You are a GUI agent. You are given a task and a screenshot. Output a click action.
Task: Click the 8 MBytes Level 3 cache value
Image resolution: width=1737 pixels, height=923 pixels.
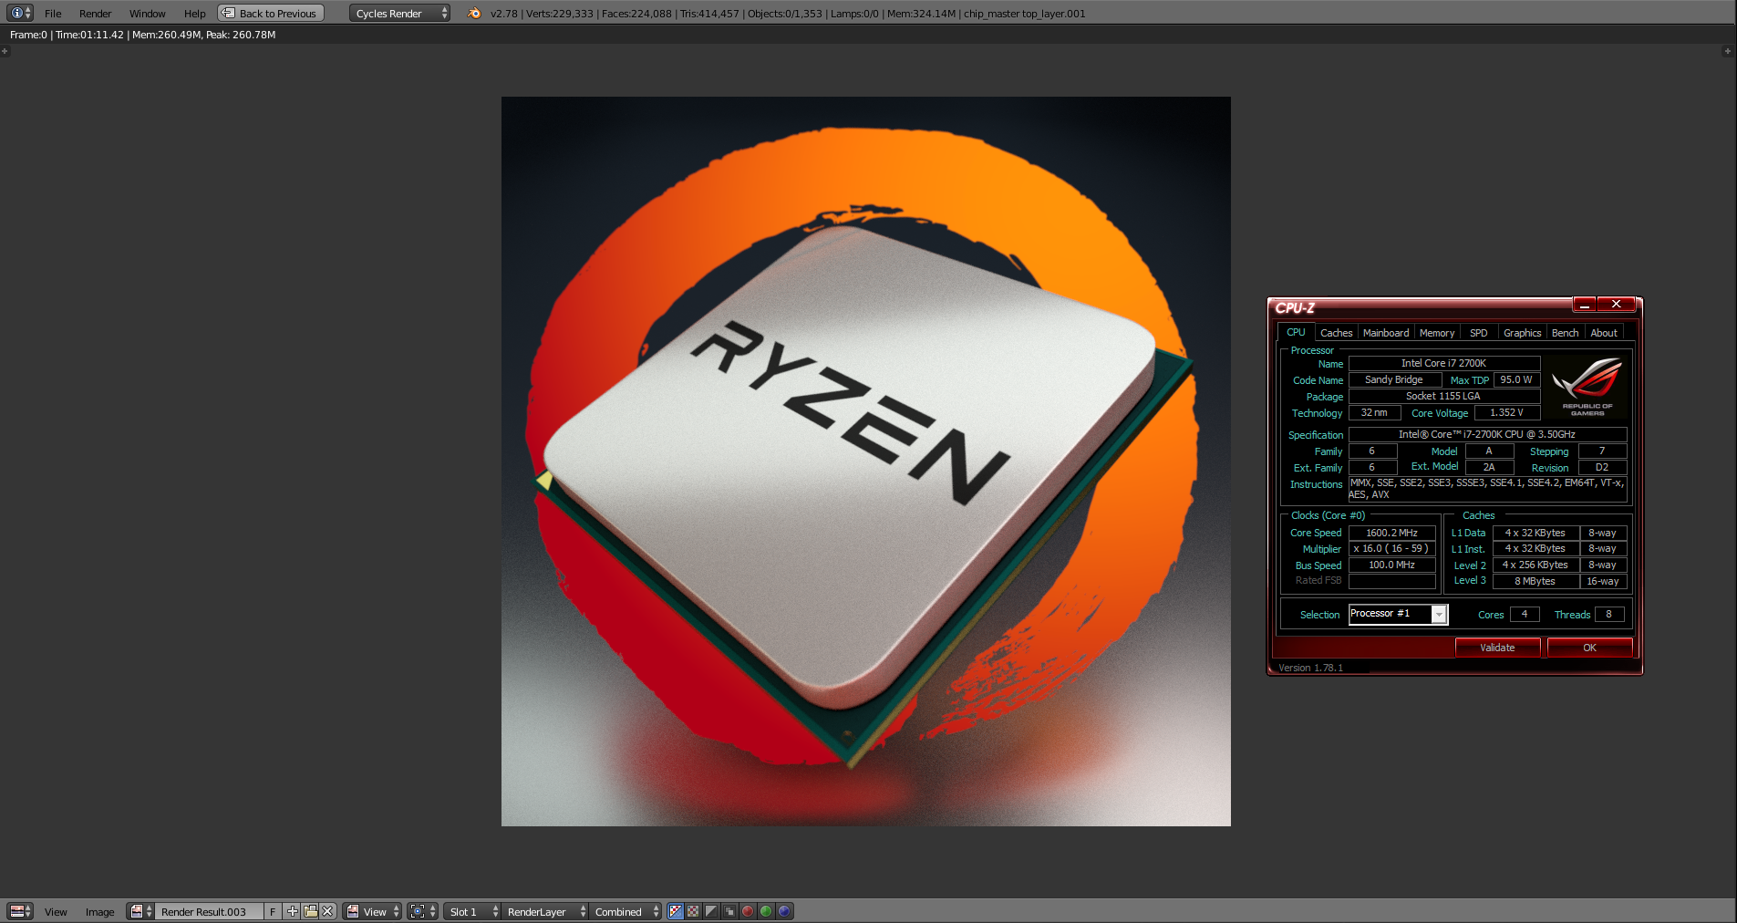1535,581
